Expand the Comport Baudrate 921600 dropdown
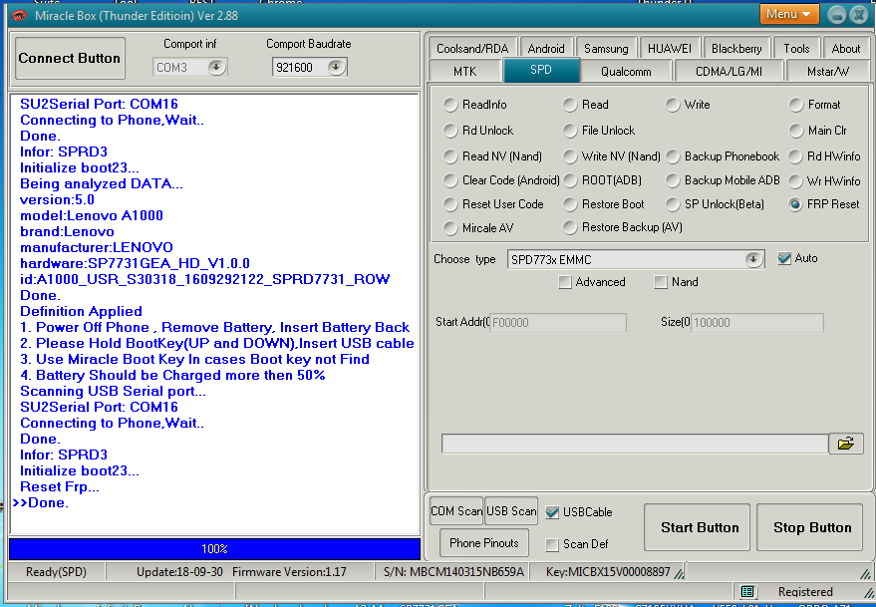 (336, 67)
